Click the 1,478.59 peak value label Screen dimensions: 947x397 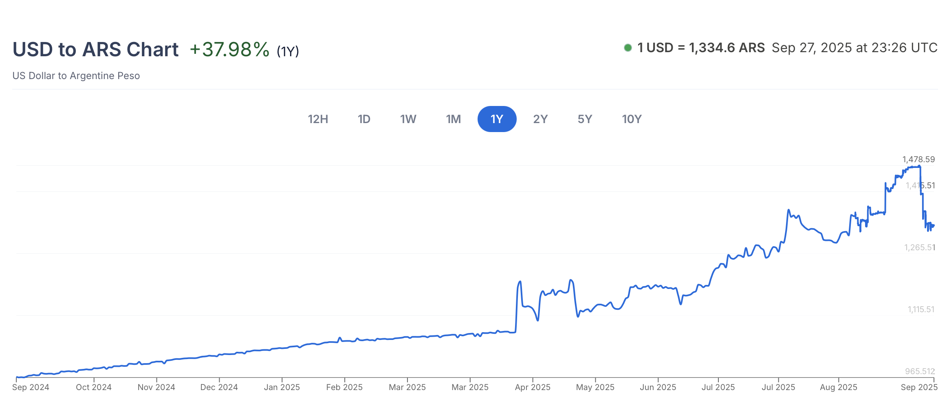click(918, 159)
